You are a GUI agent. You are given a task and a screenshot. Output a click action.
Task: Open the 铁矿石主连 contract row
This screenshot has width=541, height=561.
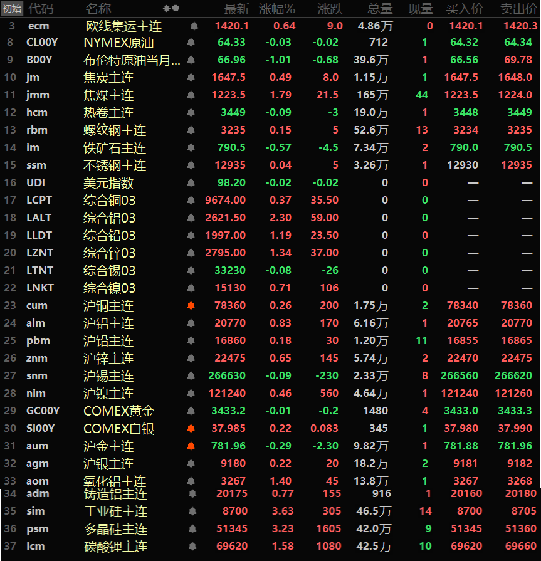point(115,148)
